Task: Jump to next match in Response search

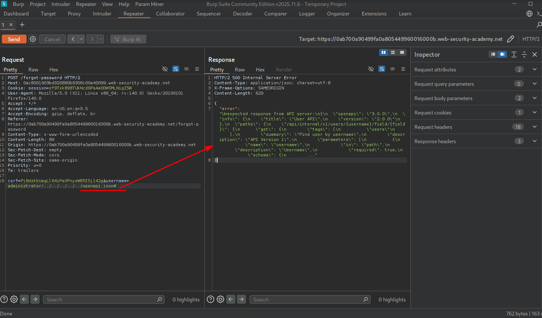Action: pos(242,299)
